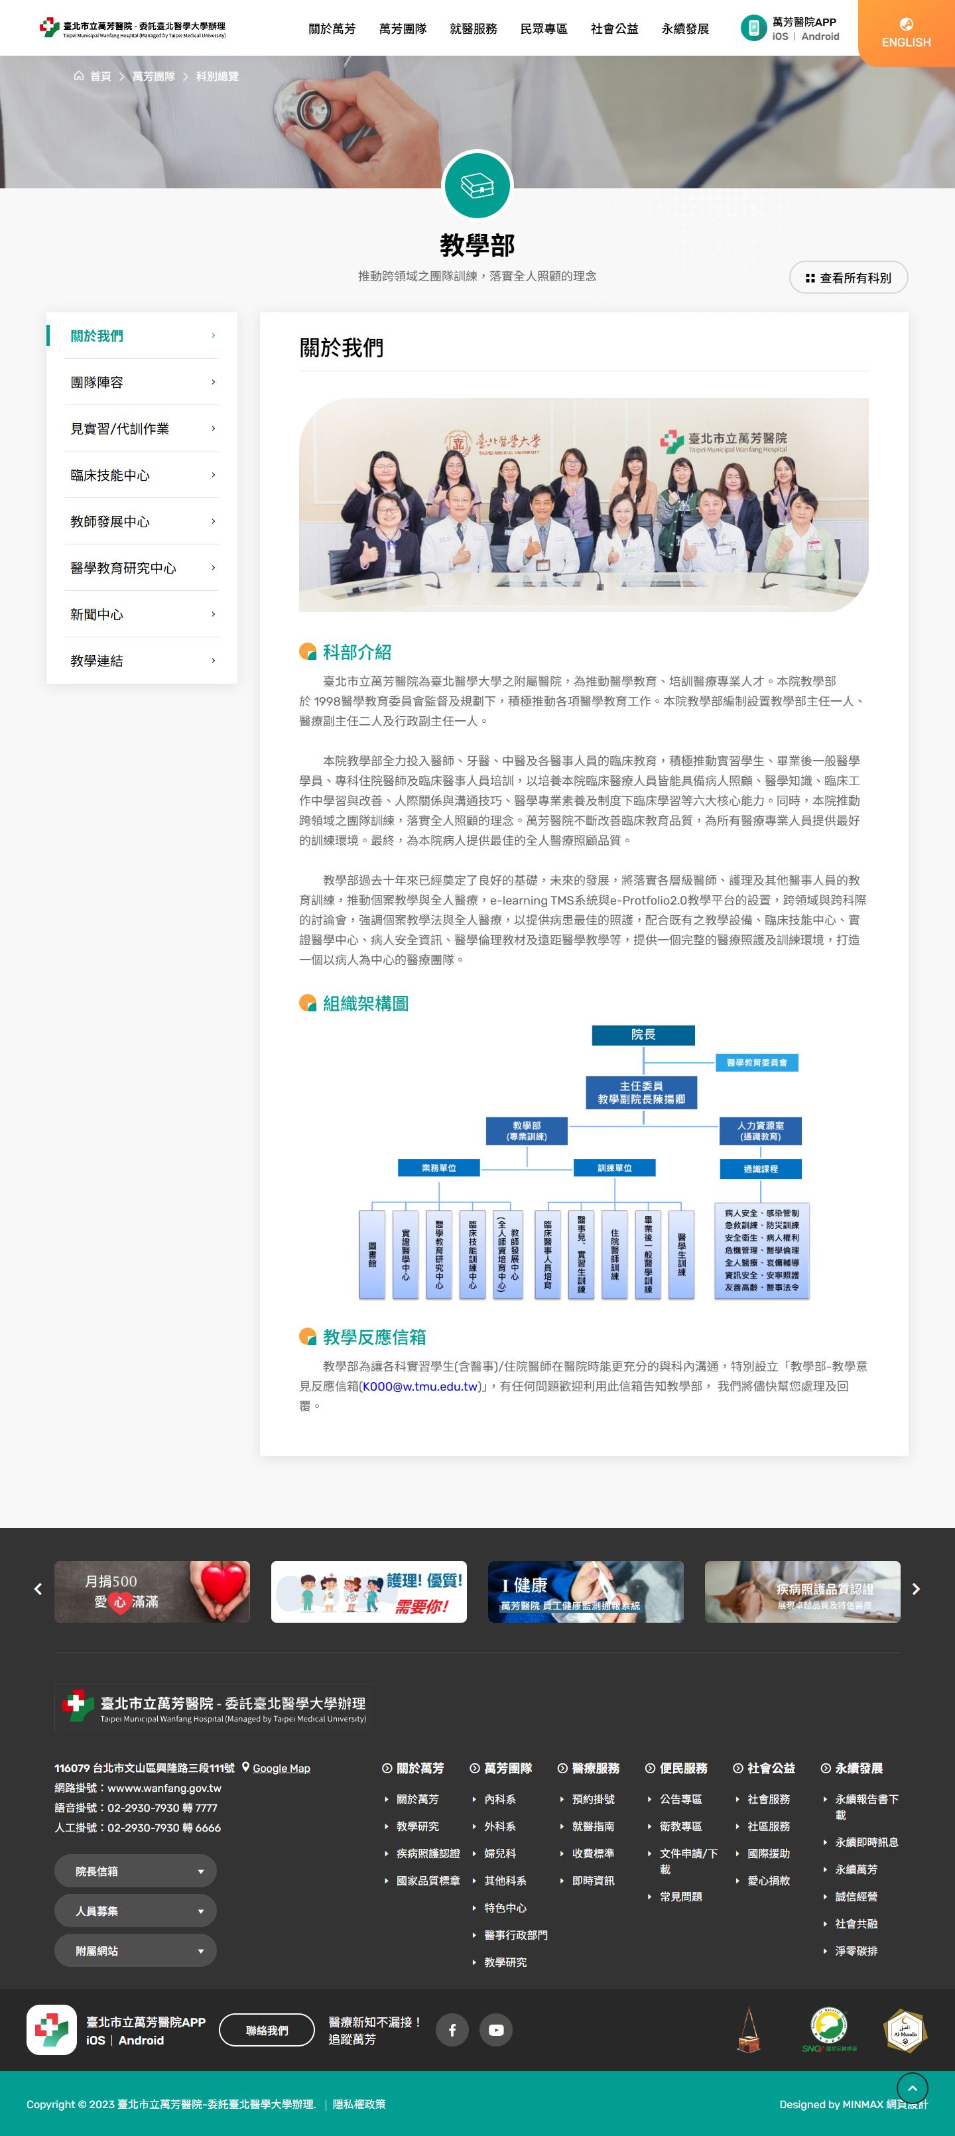Click the department group photo
Viewport: 955px width, 2136px height.
[x=584, y=505]
